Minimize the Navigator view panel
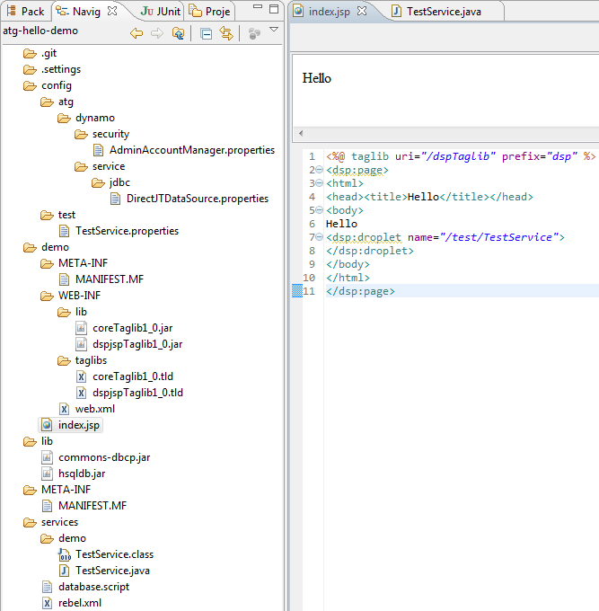Screen dimensions: 599x611 (x=258, y=6)
